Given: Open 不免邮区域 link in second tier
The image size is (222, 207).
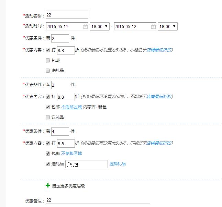Looking at the screenshot, I should 71,107.
